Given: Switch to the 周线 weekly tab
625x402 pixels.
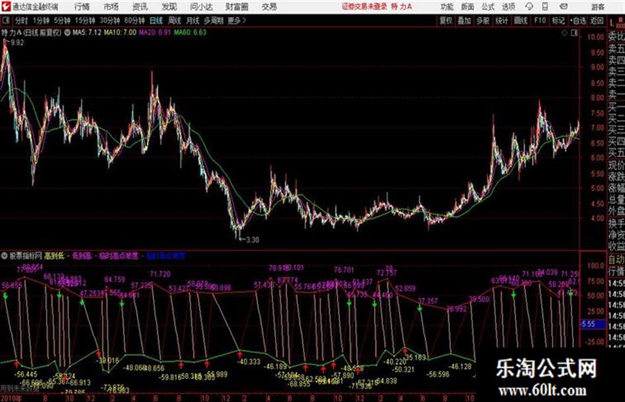Looking at the screenshot, I should [x=175, y=20].
